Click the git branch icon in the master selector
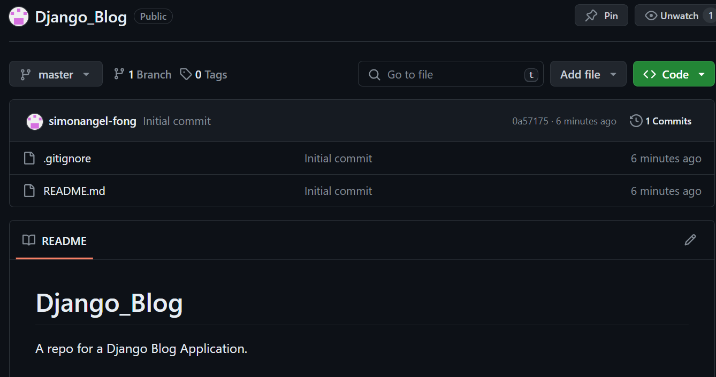Screen dimensions: 716x377 tap(25, 74)
